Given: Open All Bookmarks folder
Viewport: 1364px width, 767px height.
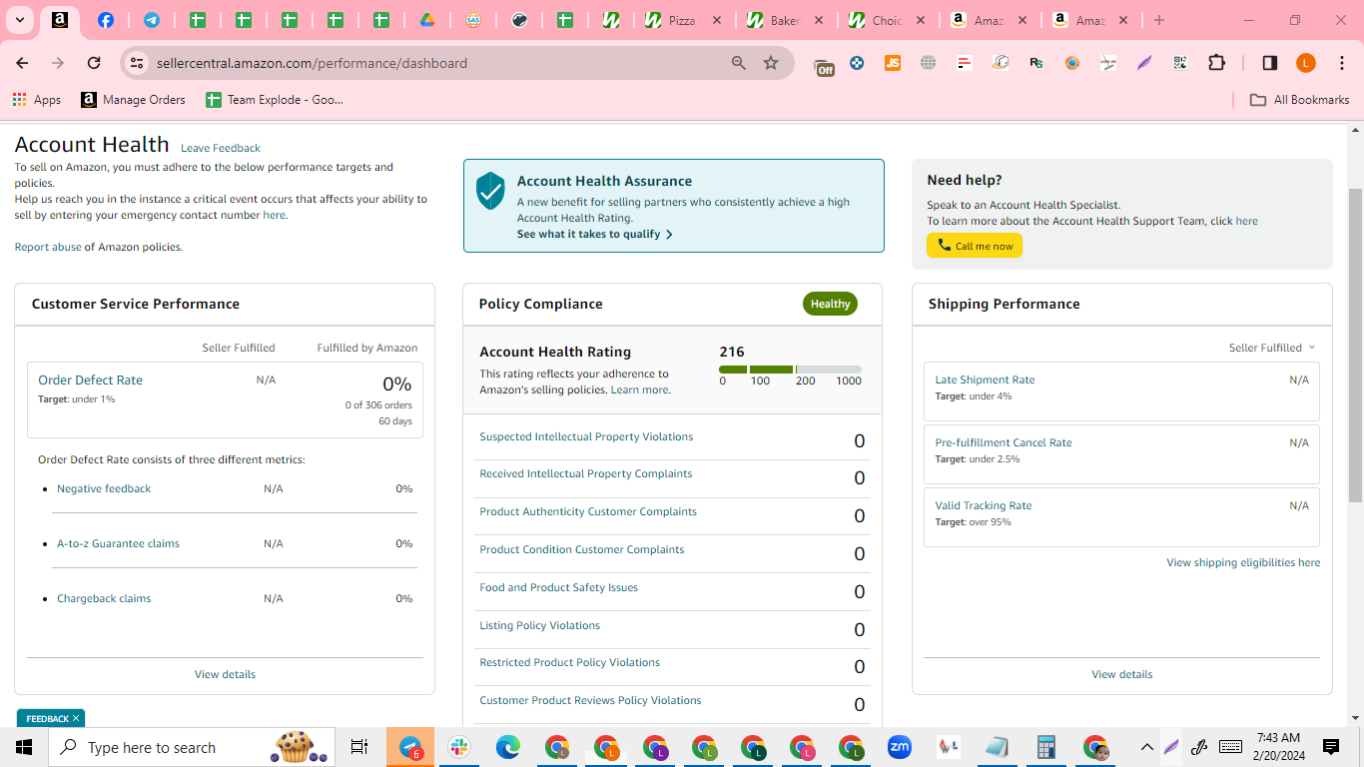Looking at the screenshot, I should pos(1299,100).
